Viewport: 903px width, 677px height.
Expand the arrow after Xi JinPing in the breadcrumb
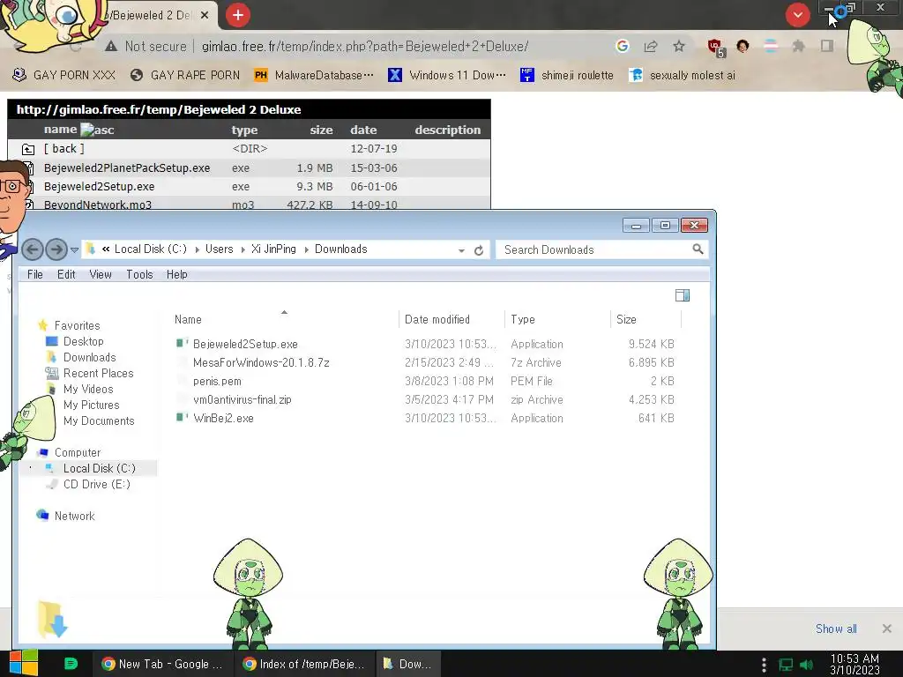tap(306, 249)
